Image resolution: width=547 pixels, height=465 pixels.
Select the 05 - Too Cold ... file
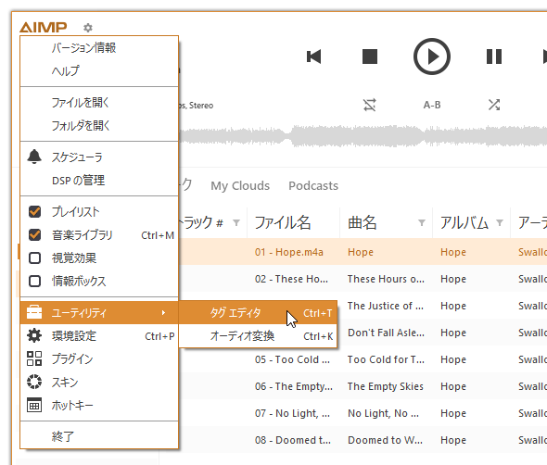coord(292,359)
